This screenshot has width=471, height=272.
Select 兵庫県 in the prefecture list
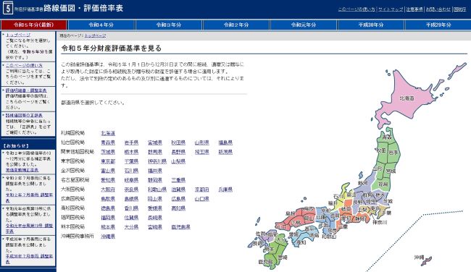pos(225,190)
